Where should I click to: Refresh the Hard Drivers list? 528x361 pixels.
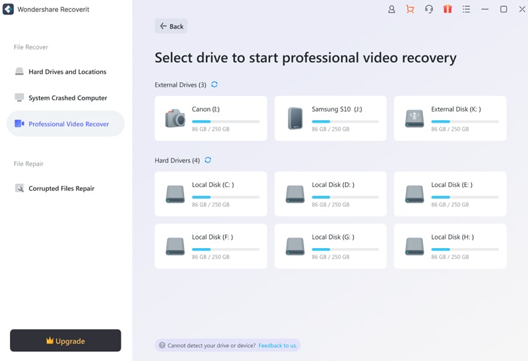(208, 160)
